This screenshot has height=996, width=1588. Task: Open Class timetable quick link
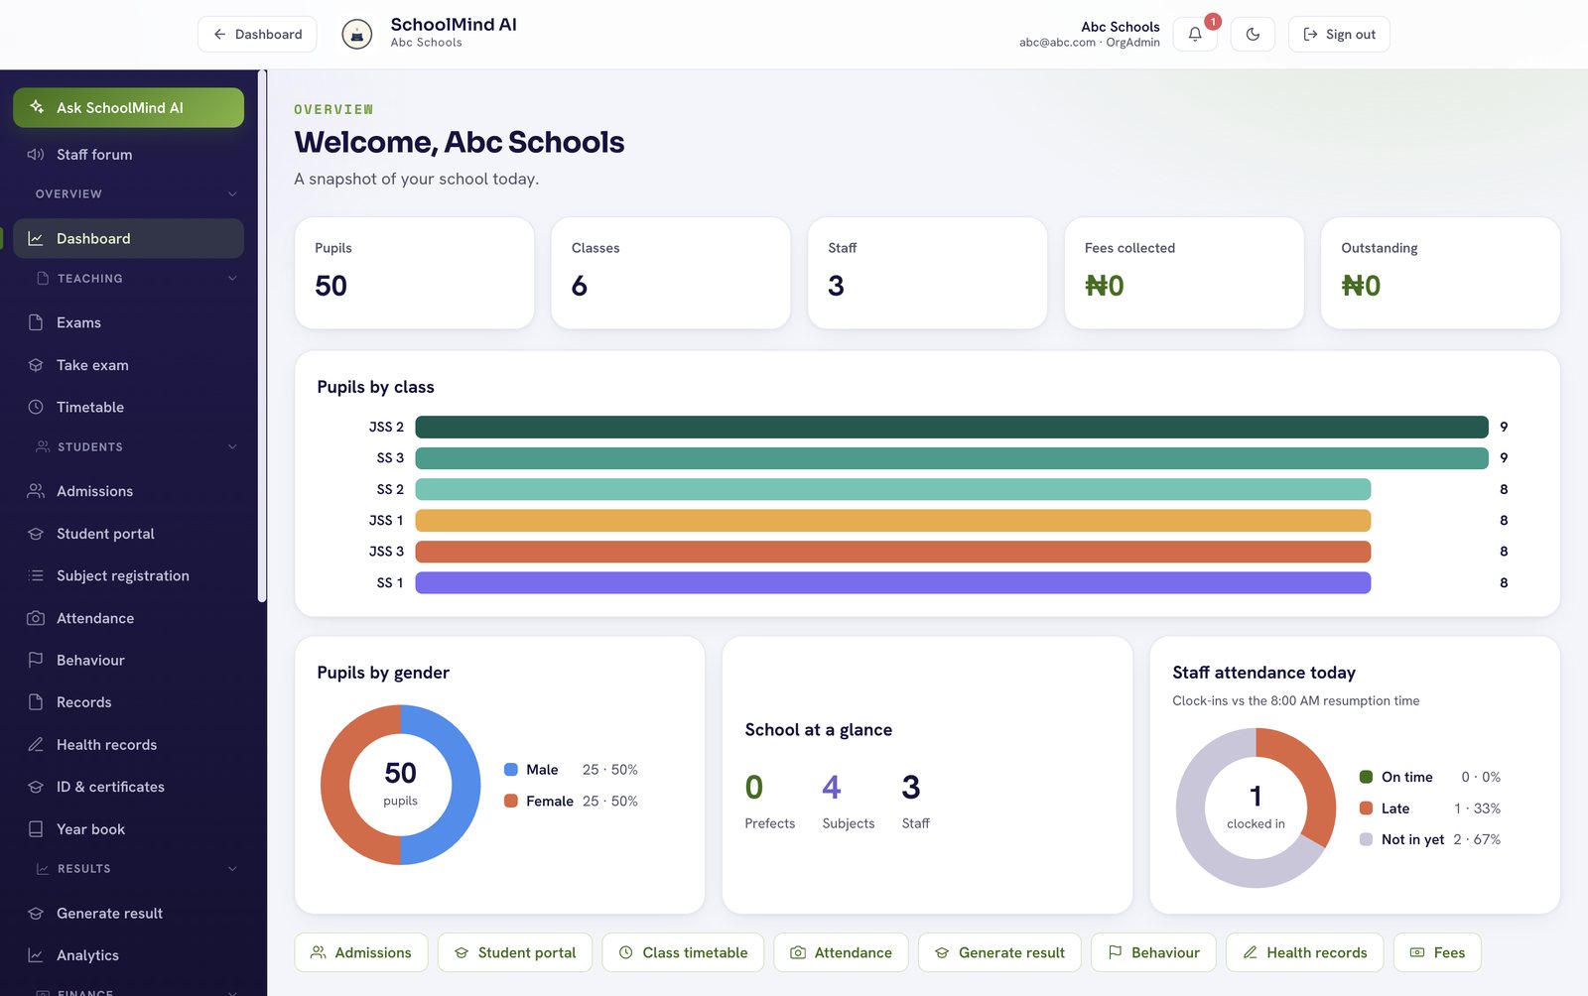coord(683,952)
